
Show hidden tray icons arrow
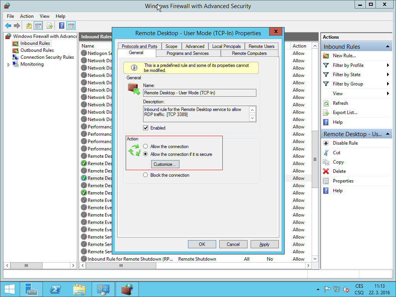point(318,289)
